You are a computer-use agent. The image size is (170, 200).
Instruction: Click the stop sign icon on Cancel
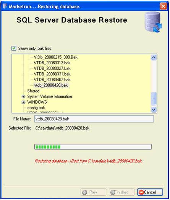[x=141, y=192]
